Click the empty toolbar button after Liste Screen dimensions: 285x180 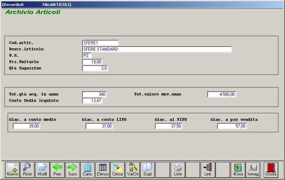(193, 170)
